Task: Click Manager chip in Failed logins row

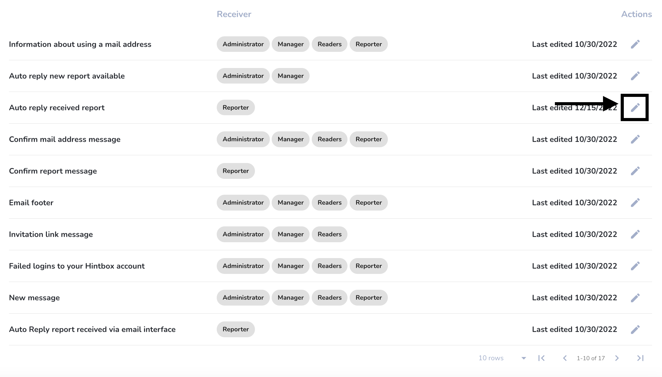Action: 291,266
